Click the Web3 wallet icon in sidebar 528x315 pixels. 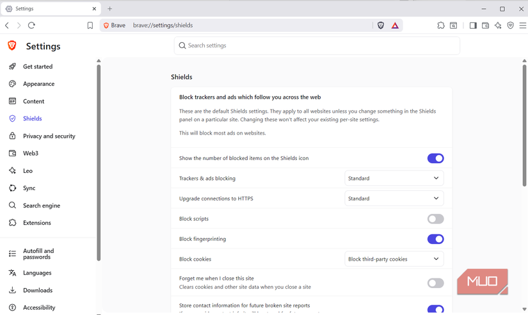tap(12, 153)
